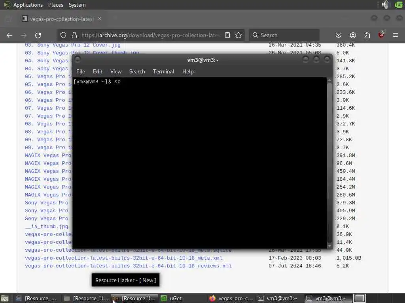Screen dimensions: 405x303
Task: Go back using Firefox back arrow
Action: point(9,35)
